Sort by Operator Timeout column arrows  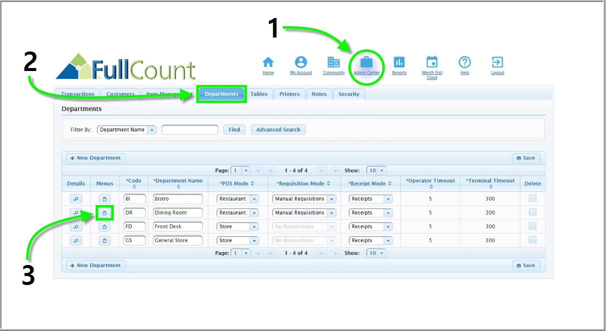(x=431, y=187)
